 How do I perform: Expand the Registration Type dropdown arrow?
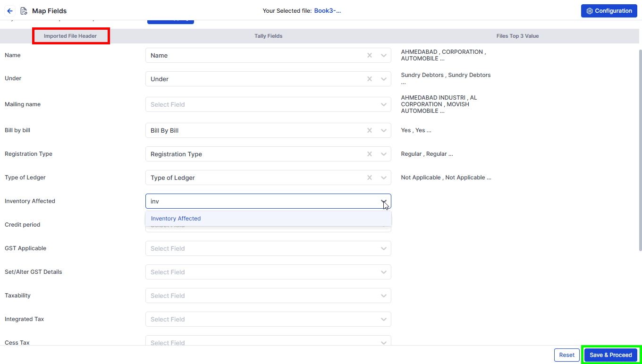384,154
